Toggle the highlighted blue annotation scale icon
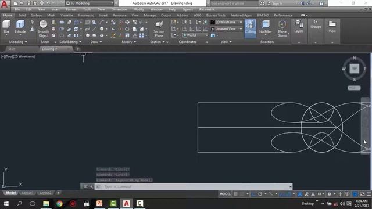Viewport: 372px width, 209px height. 300,194
